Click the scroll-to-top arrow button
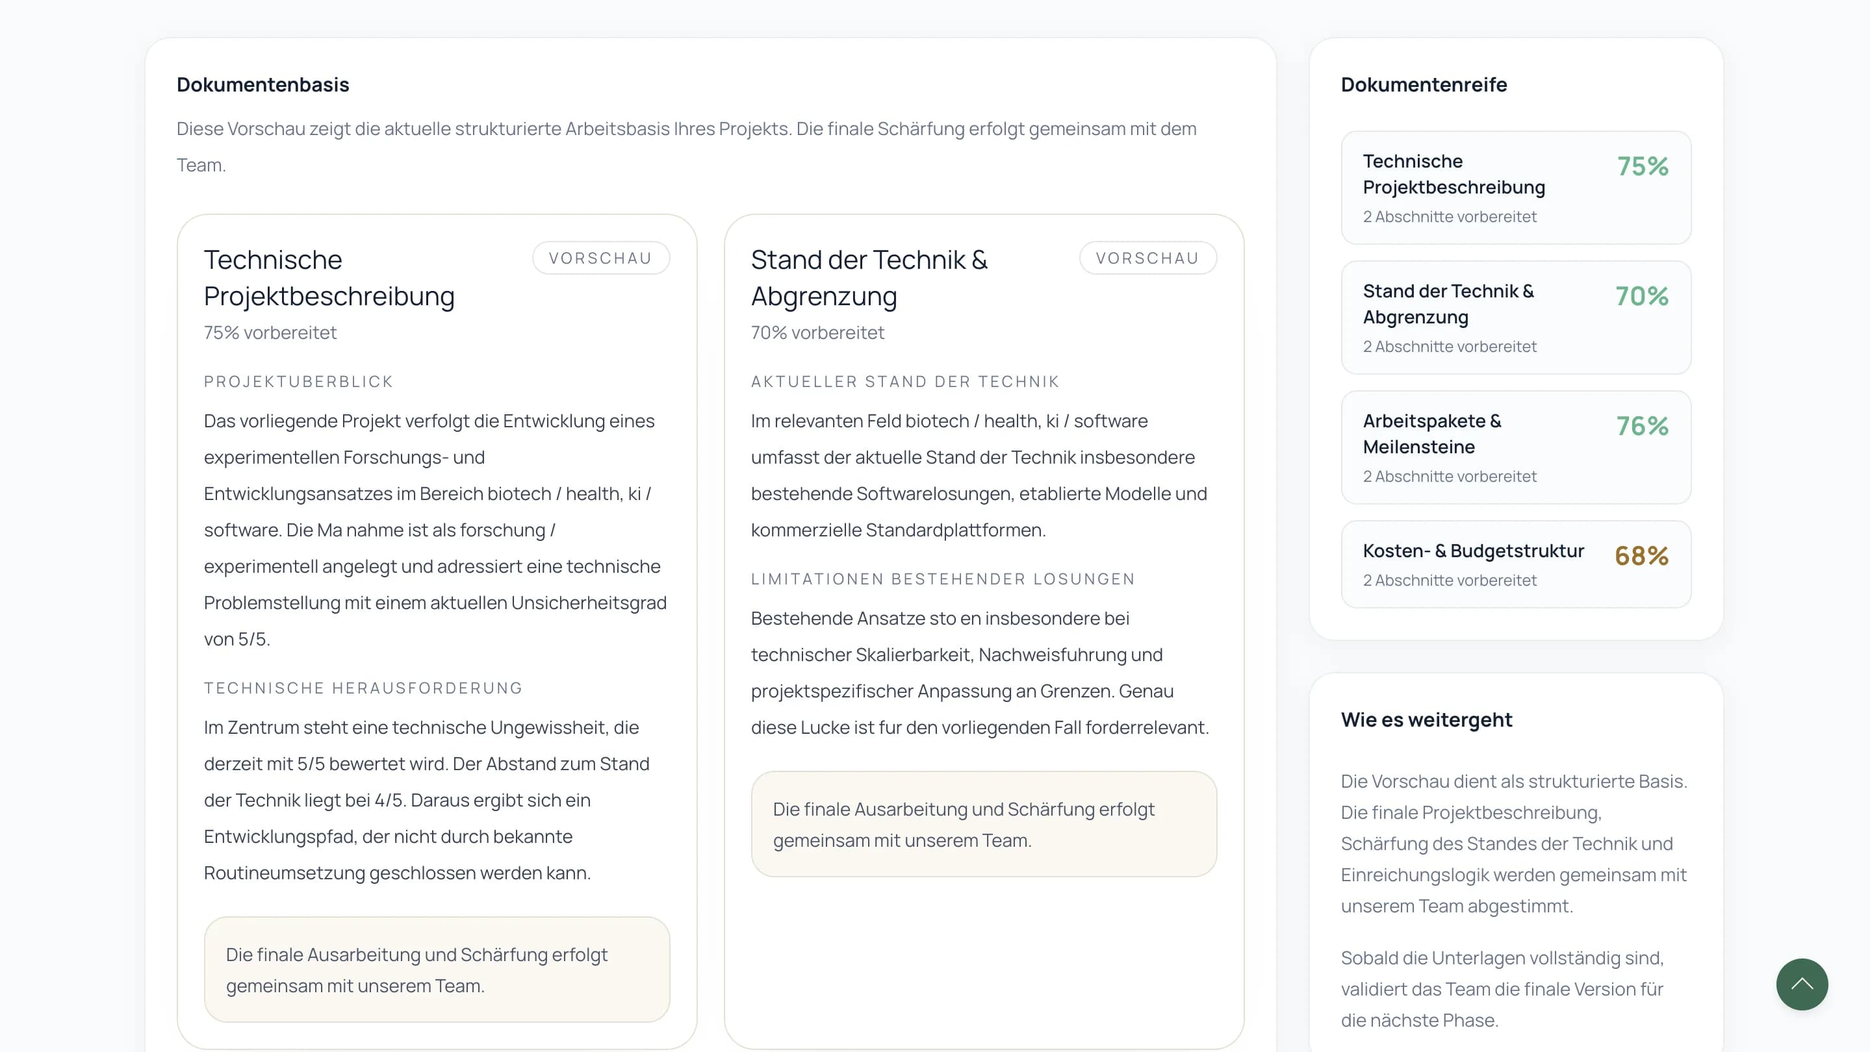 (1801, 984)
